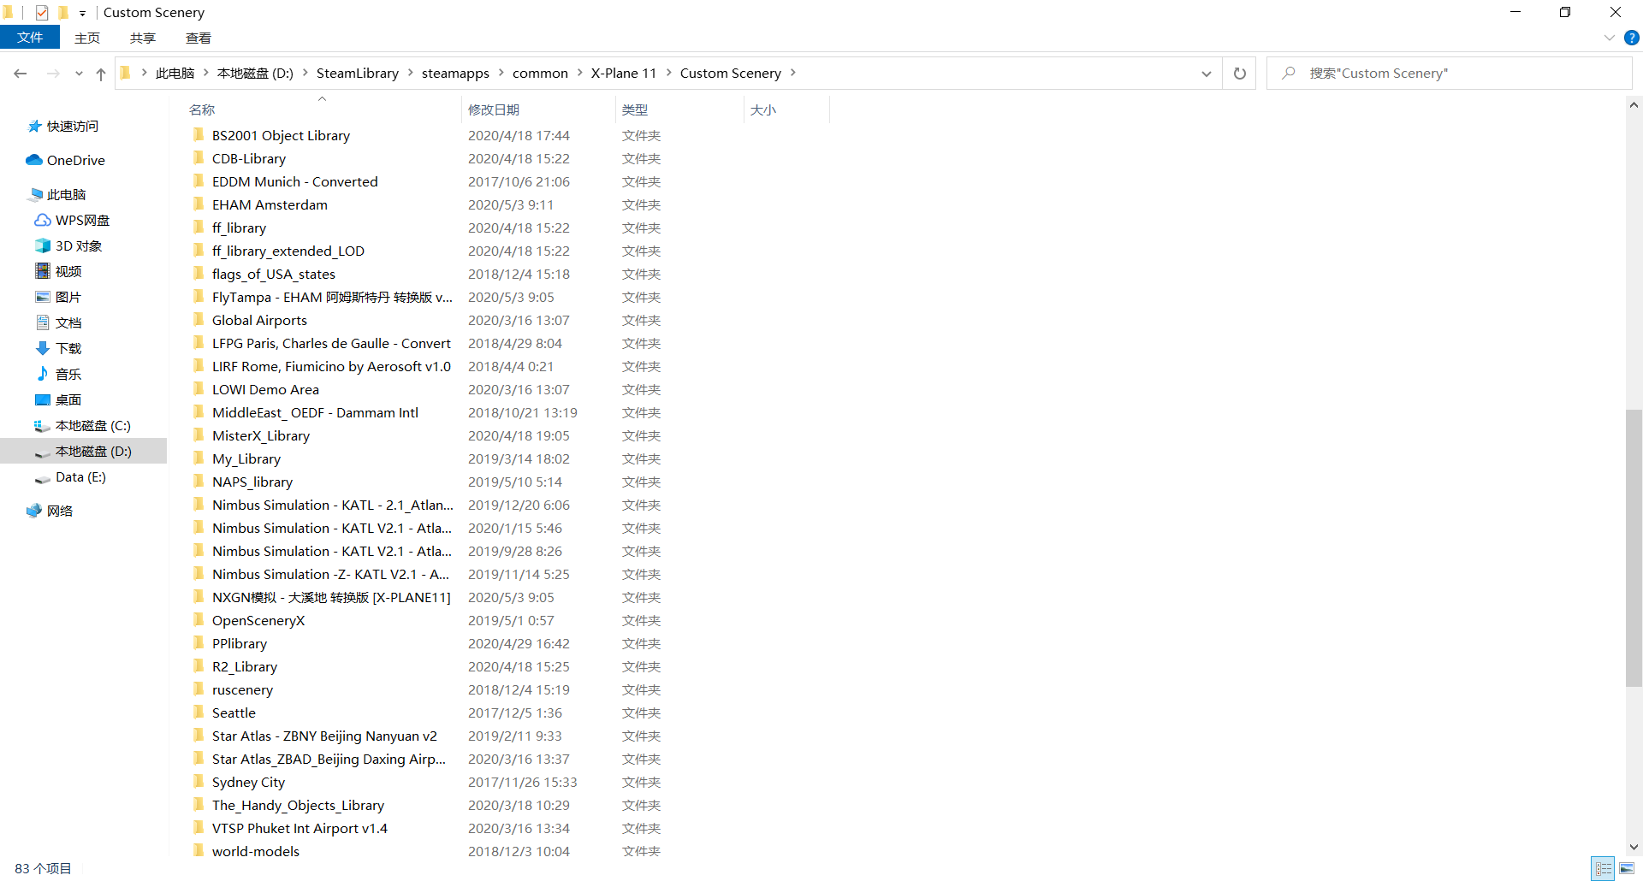Select 快速访问 in the navigation pane
Image resolution: width=1643 pixels, height=881 pixels.
(x=64, y=127)
